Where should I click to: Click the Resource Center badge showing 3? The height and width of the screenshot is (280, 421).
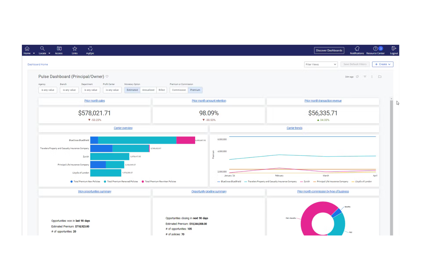pos(381,49)
